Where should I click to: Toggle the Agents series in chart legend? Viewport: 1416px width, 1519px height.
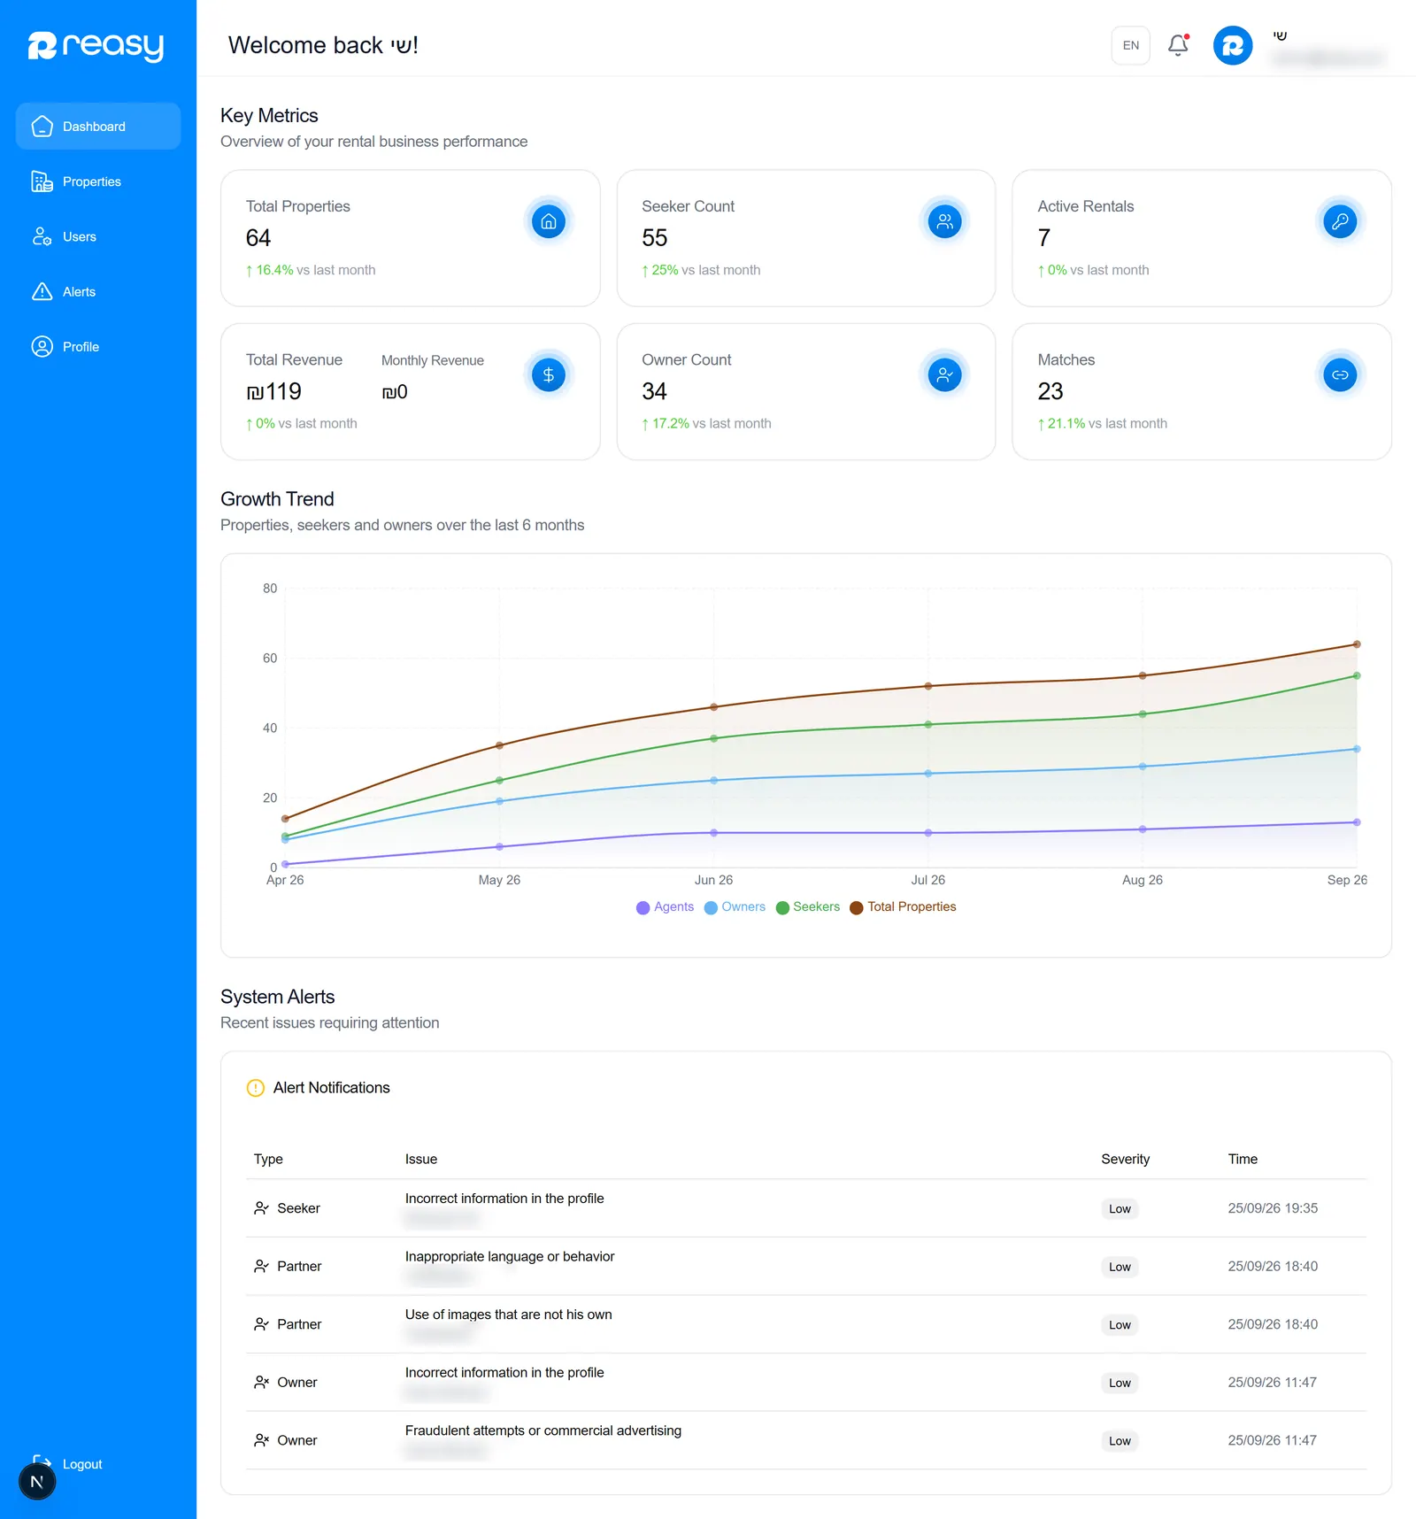point(666,907)
